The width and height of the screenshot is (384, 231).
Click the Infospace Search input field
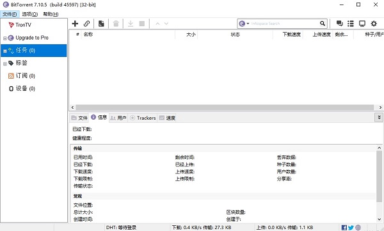284,24
